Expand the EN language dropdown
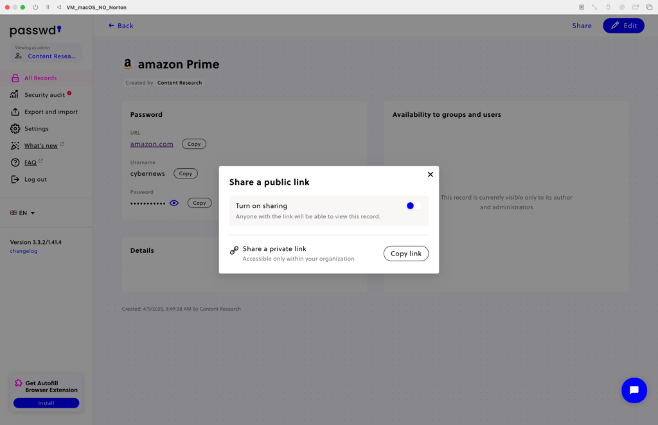 tap(22, 213)
